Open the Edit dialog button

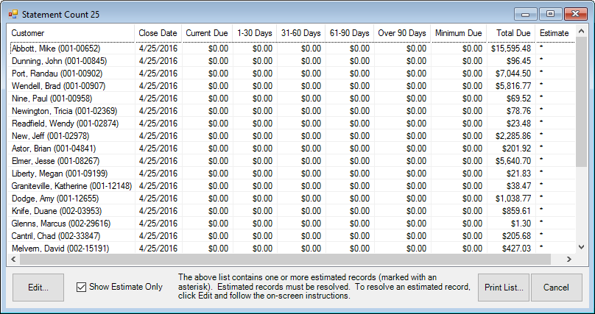pos(38,287)
